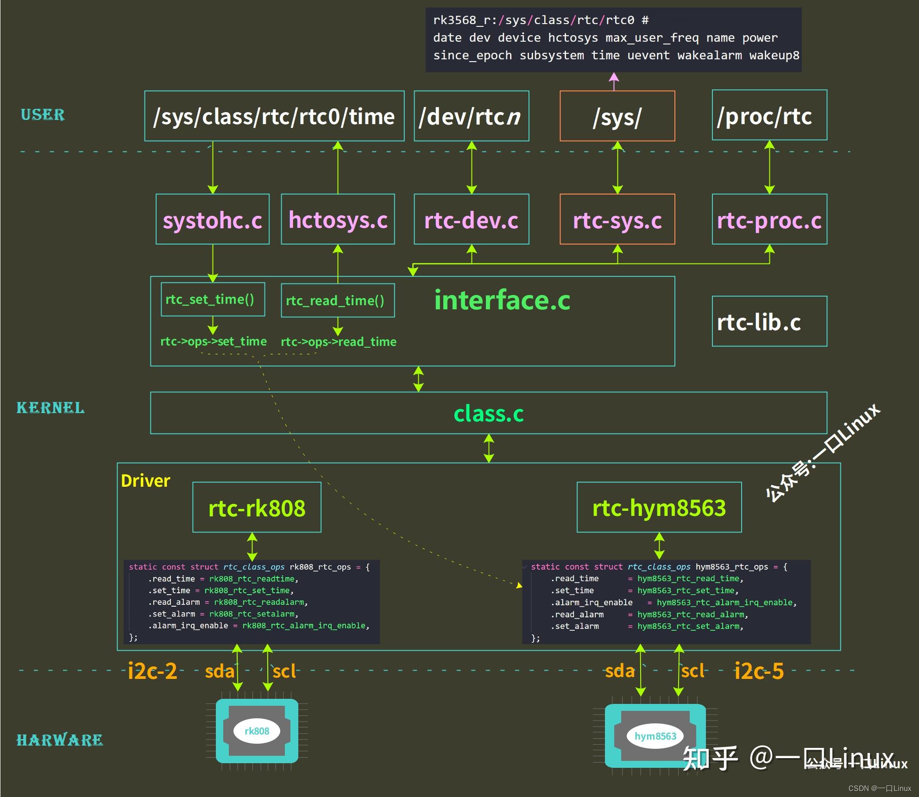Open the class.c module block
Screen dimensions: 919x797
489,414
